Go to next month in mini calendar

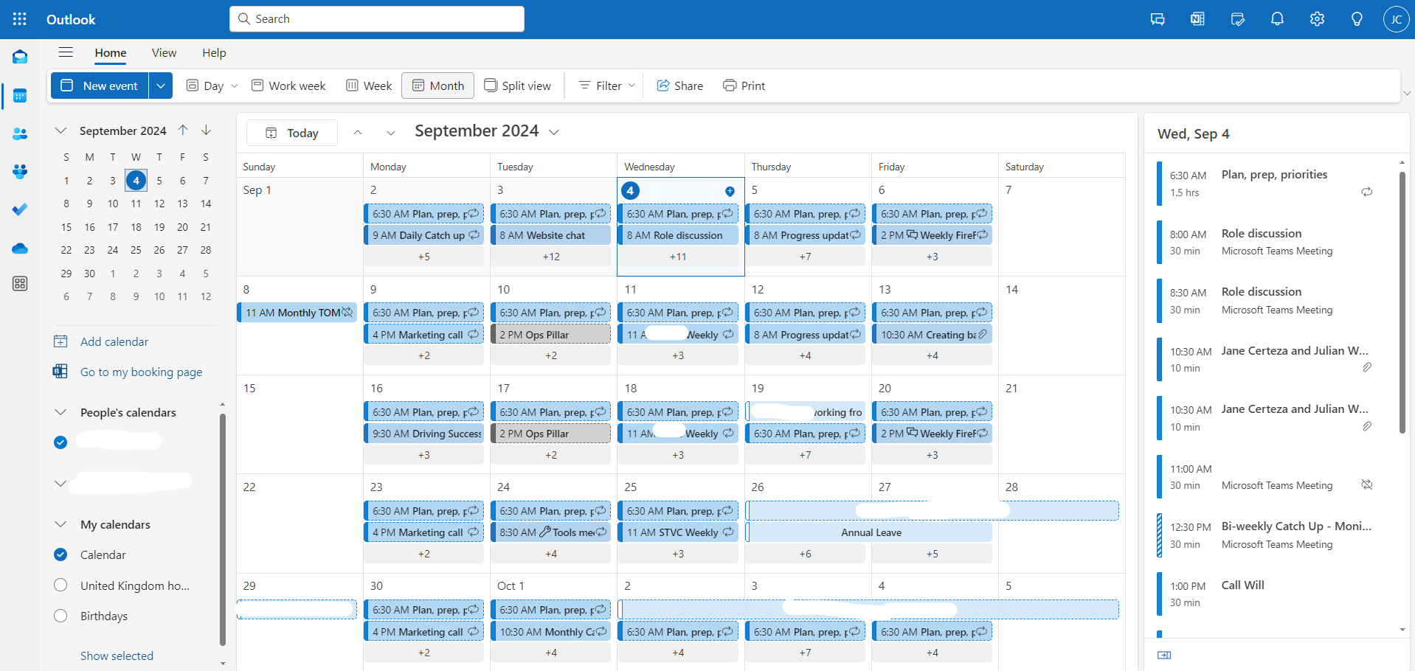[x=207, y=130]
